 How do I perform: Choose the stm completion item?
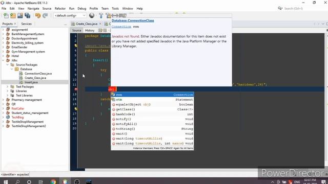[x=152, y=100]
